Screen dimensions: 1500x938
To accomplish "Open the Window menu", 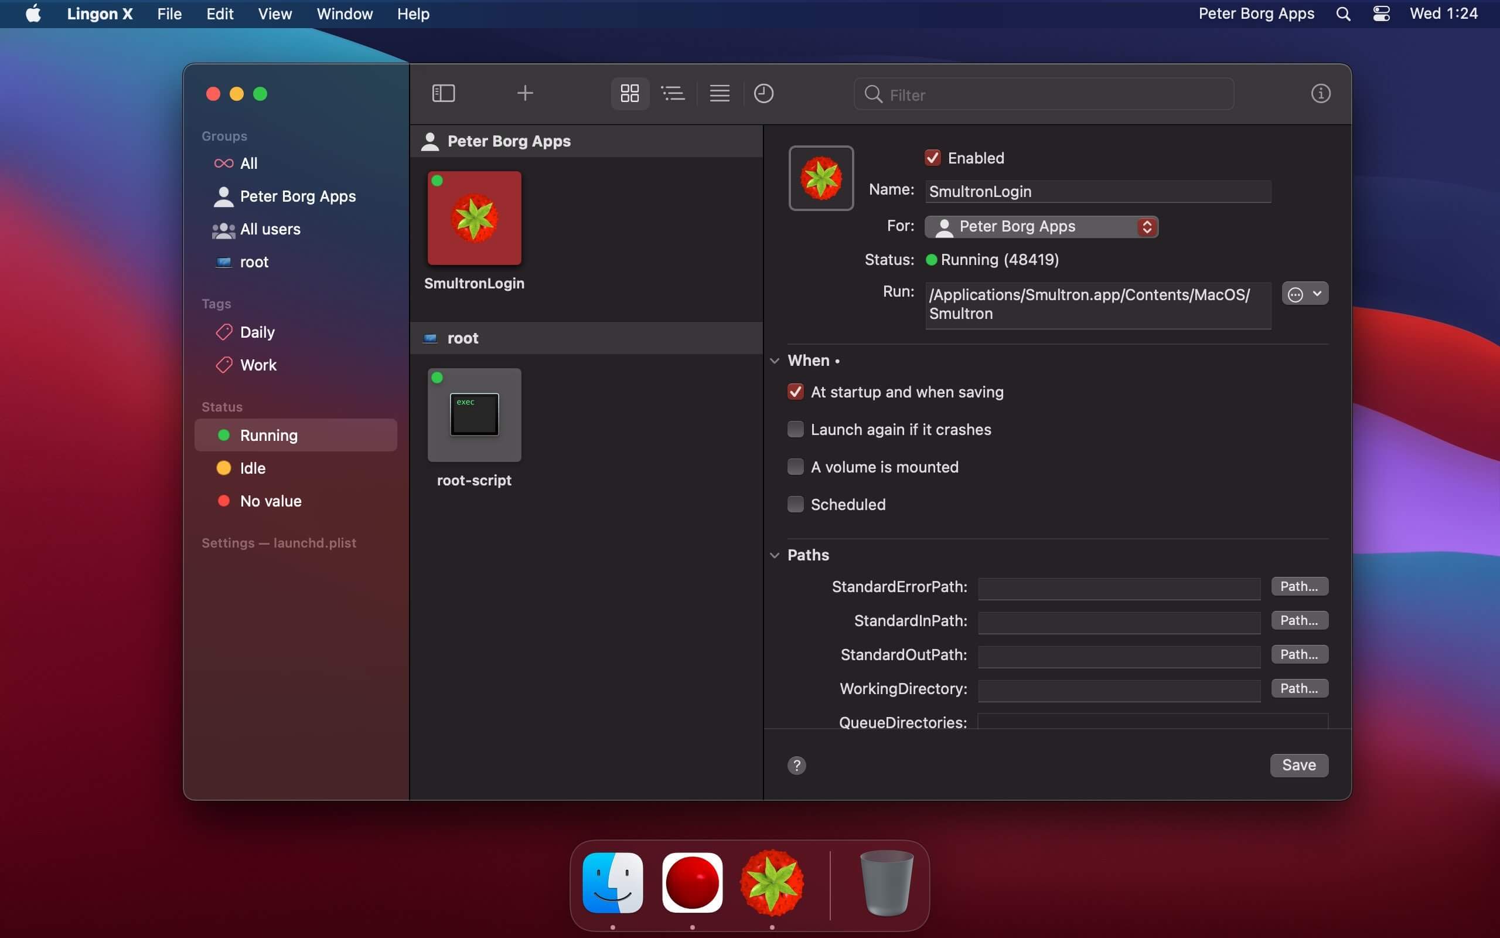I will click(345, 13).
